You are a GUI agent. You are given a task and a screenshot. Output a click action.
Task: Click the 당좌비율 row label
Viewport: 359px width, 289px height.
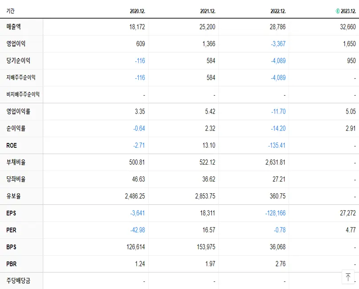tap(16, 179)
